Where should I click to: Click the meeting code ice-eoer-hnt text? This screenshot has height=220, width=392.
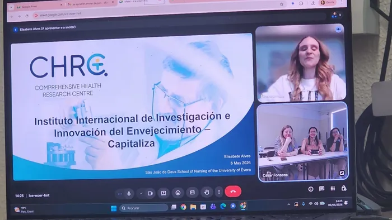click(39, 195)
